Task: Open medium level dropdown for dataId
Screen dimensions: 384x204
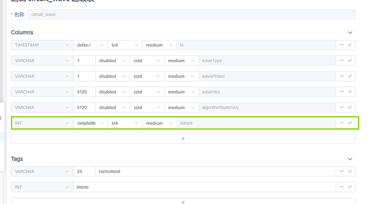Action: pos(159,123)
